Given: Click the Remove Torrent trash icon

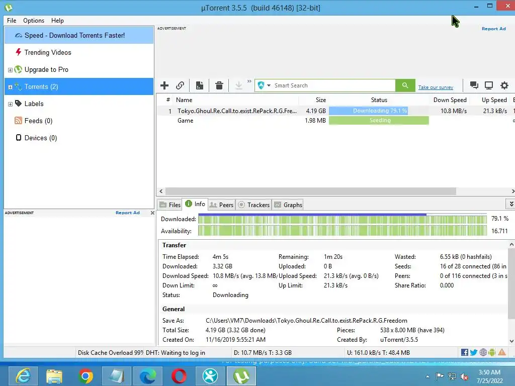Looking at the screenshot, I should (219, 85).
